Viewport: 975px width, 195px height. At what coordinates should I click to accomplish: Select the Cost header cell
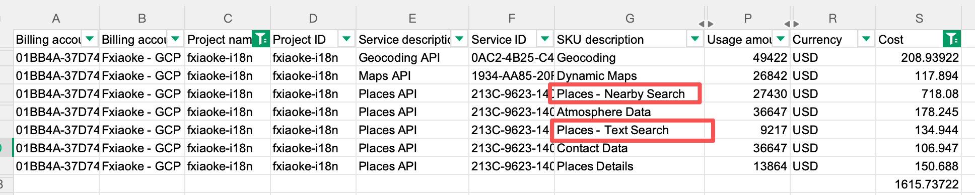click(919, 39)
